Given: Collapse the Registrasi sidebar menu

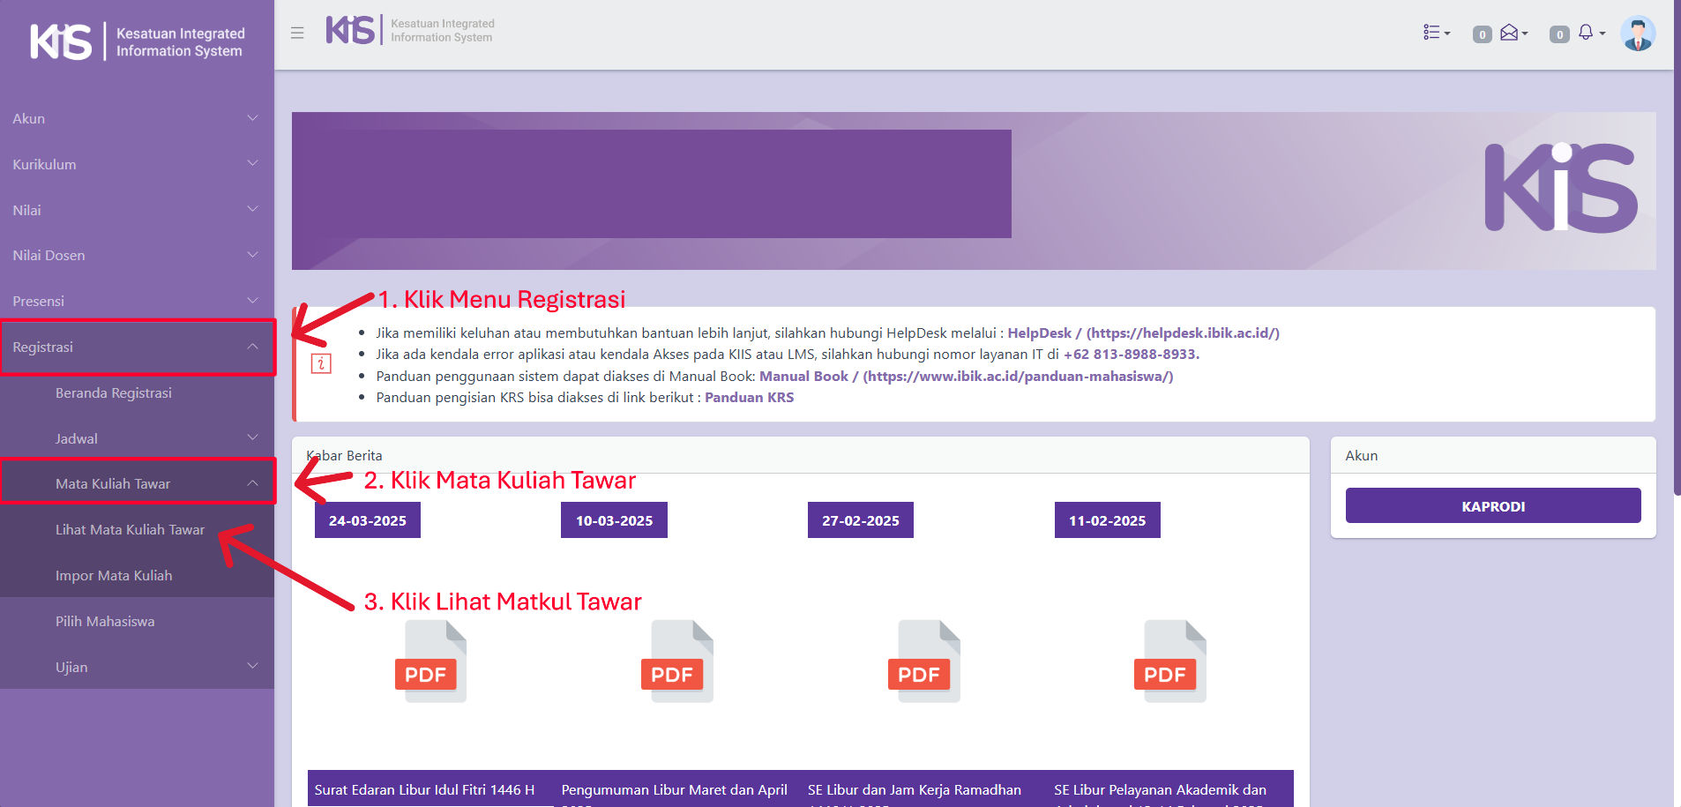Looking at the screenshot, I should pyautogui.click(x=137, y=347).
